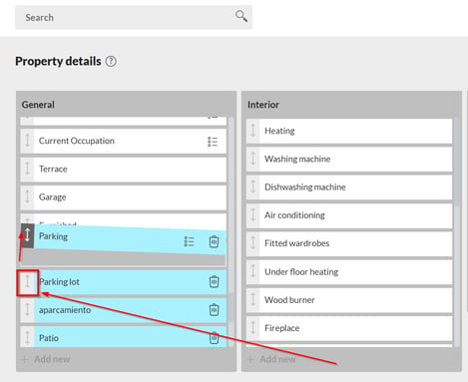Focus the Search input field
Screen dimensions: 468x382
tap(134, 17)
